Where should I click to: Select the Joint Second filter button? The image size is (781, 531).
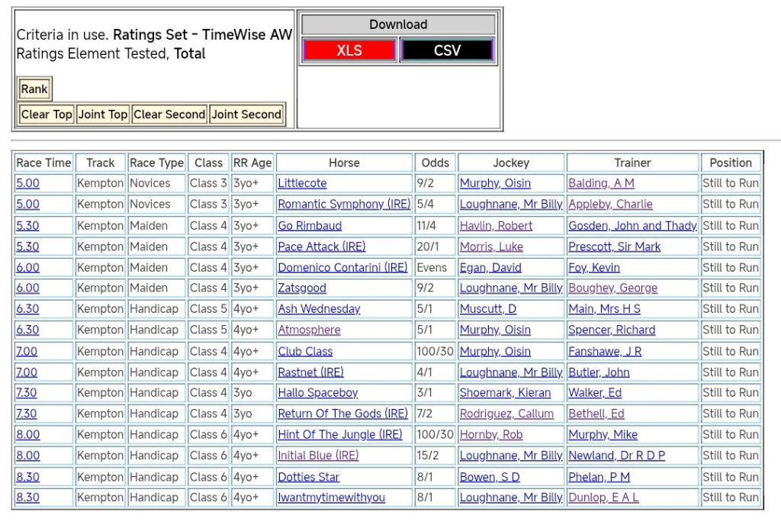(x=246, y=114)
